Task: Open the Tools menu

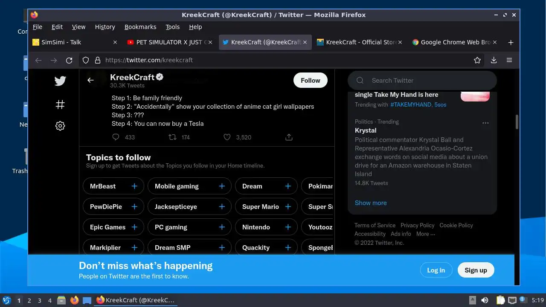Action: click(x=173, y=27)
